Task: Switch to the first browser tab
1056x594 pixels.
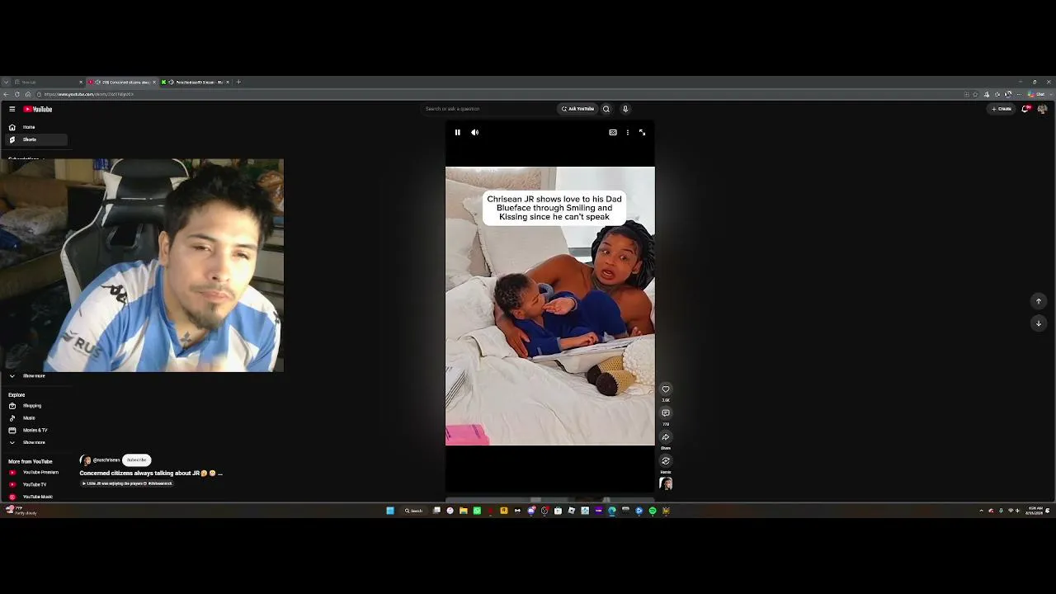Action: [46, 82]
